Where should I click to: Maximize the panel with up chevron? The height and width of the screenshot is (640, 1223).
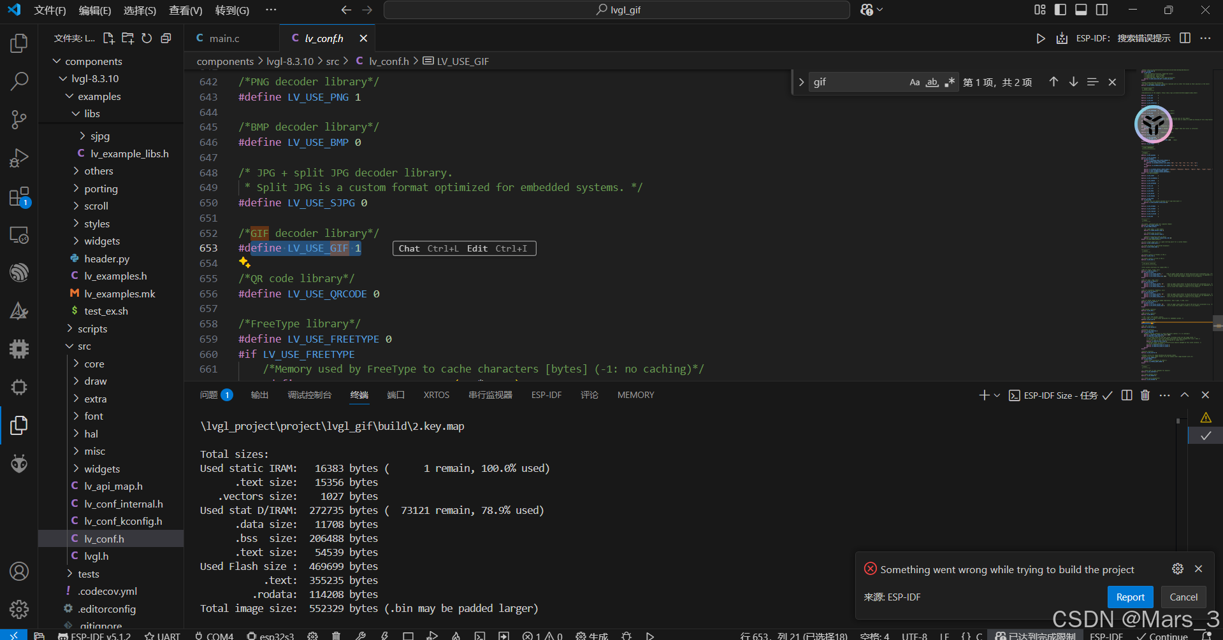[x=1185, y=395]
